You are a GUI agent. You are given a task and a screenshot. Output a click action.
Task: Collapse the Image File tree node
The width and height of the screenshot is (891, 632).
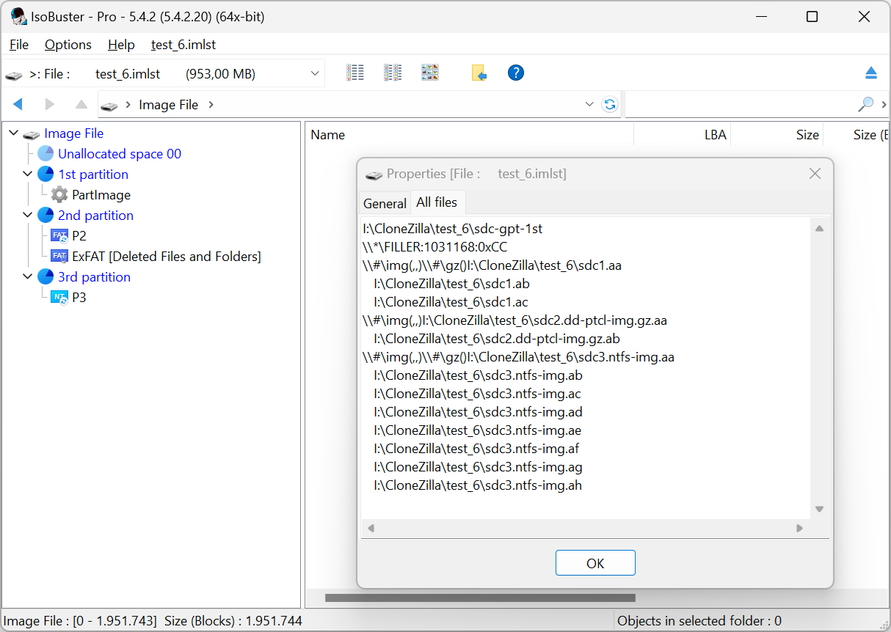(13, 133)
